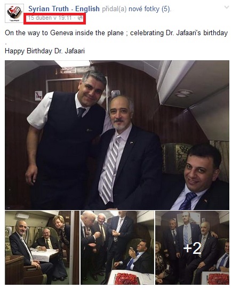Click the no-smoking sign in the main photo
The image size is (232, 288).
pos(38,95)
